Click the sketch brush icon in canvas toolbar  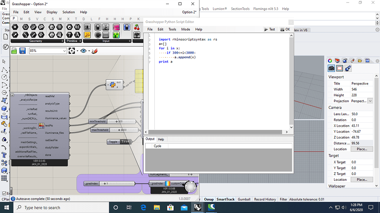[x=95, y=51]
